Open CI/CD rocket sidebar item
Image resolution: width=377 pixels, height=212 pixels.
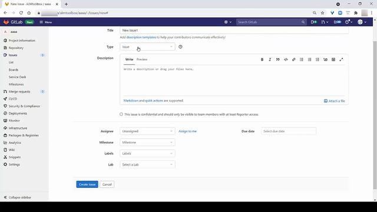pyautogui.click(x=12, y=99)
